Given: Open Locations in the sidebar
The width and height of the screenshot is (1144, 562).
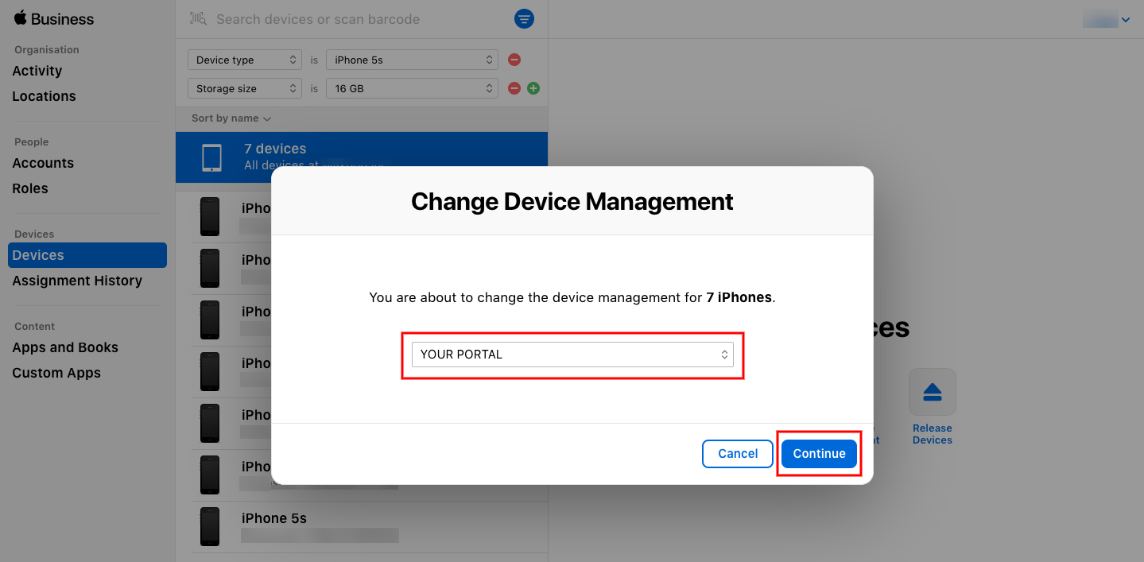Looking at the screenshot, I should (x=44, y=96).
